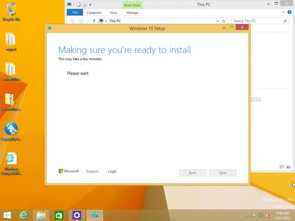This screenshot has height=221, width=295.
Task: Select the wsusoffline folder icon
Action: click(11, 71)
